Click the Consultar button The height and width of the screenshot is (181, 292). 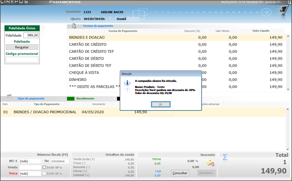[180, 173]
